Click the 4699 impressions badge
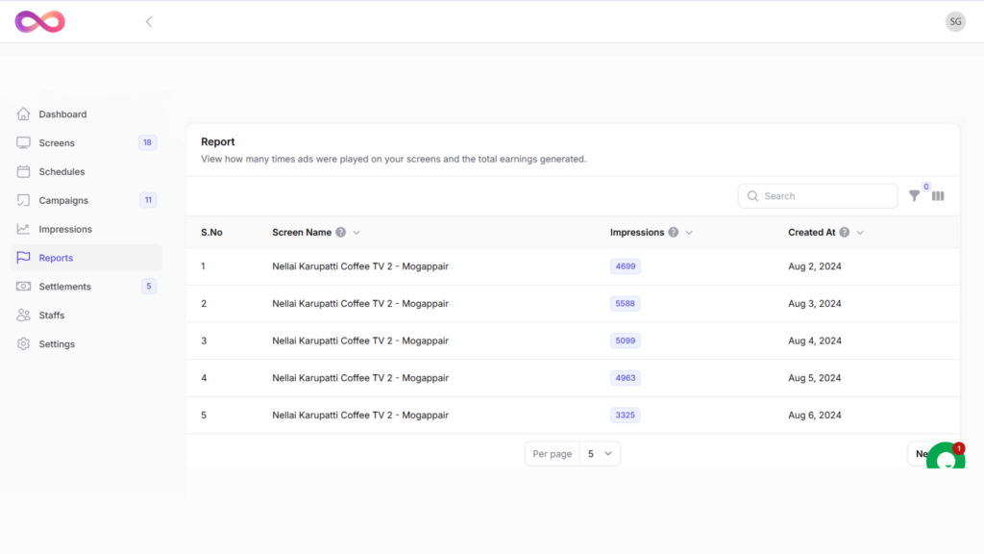This screenshot has height=554, width=984. tap(625, 266)
